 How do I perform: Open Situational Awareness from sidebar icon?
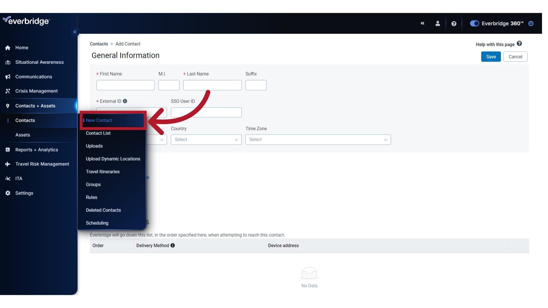pos(8,62)
